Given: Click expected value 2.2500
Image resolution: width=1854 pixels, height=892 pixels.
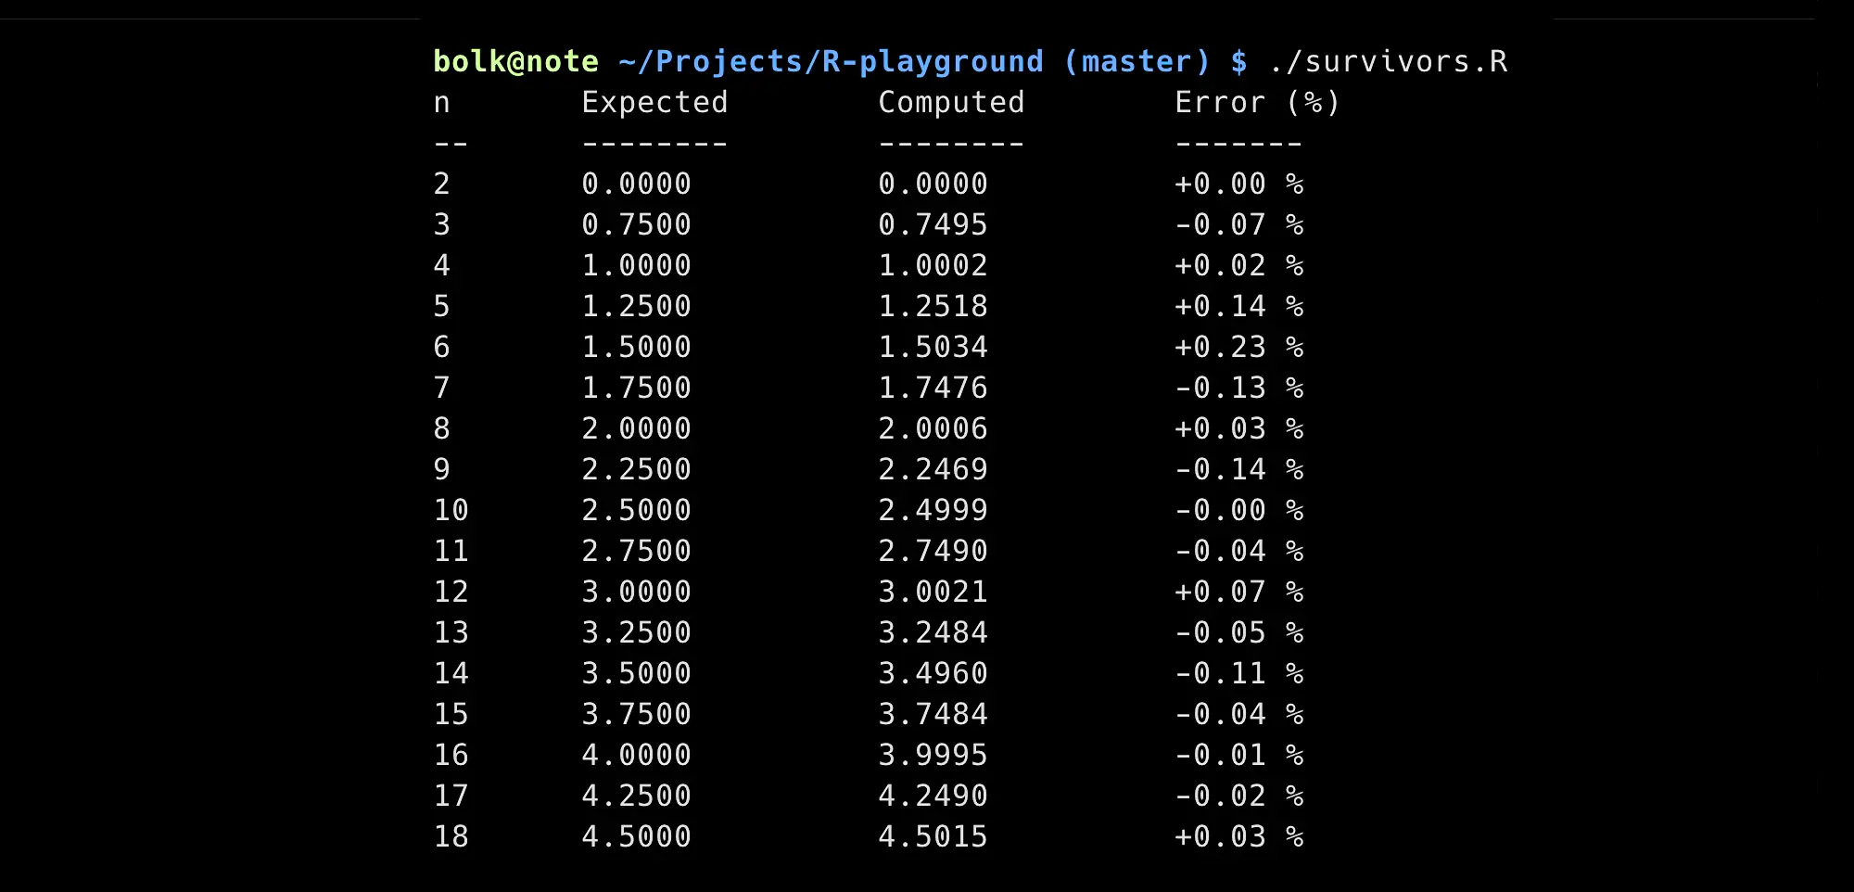Looking at the screenshot, I should pos(636,469).
